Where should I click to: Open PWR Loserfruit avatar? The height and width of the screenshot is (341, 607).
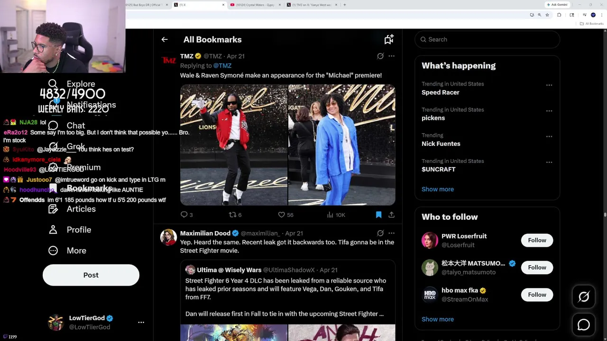(x=430, y=240)
